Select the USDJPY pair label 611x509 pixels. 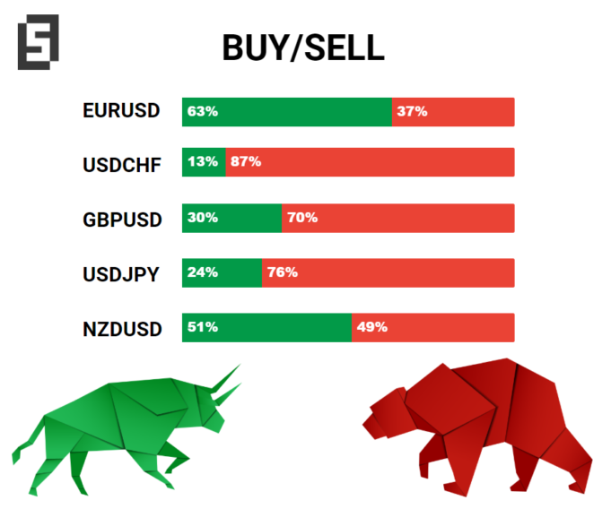tap(121, 274)
